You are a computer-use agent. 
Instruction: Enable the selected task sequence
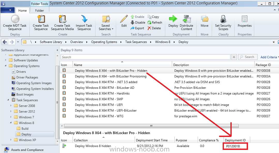(x=138, y=17)
